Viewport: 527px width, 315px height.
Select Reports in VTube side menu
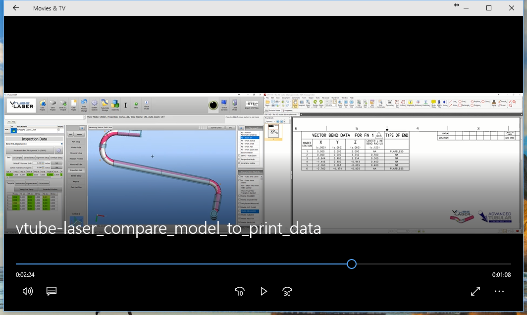(x=76, y=182)
